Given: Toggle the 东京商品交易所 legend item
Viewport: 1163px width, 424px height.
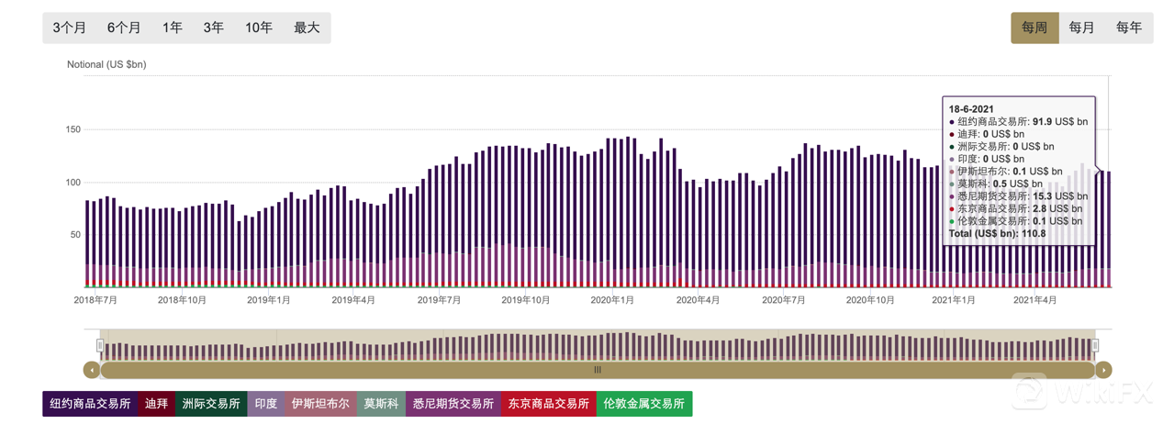Looking at the screenshot, I should [x=549, y=404].
